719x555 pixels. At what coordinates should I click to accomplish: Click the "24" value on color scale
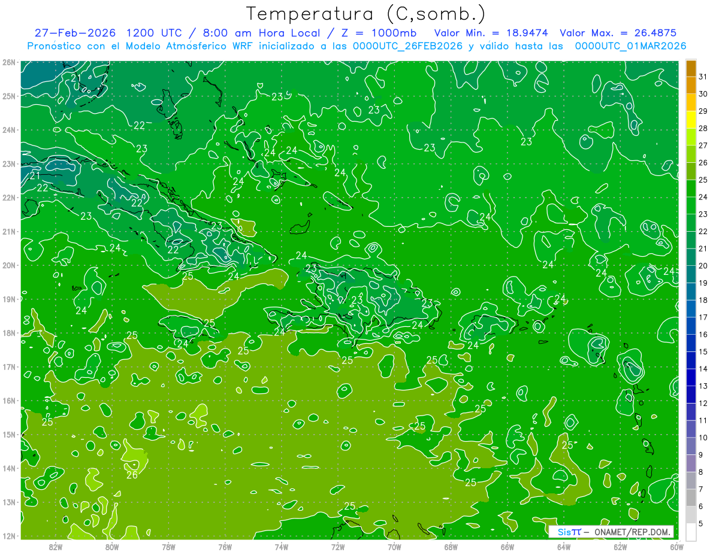click(703, 196)
